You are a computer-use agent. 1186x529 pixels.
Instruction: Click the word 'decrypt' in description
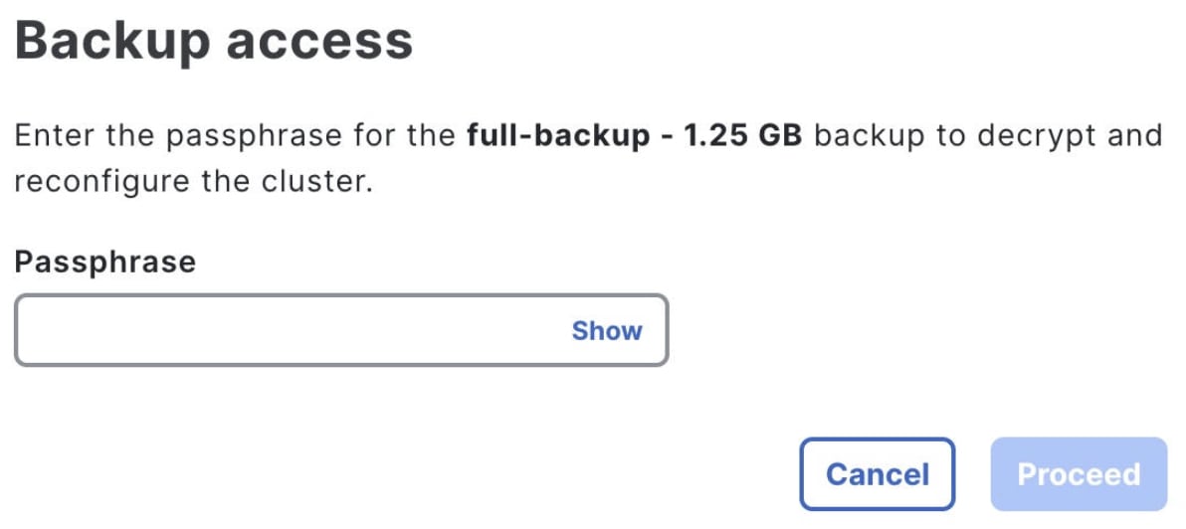click(x=1039, y=135)
